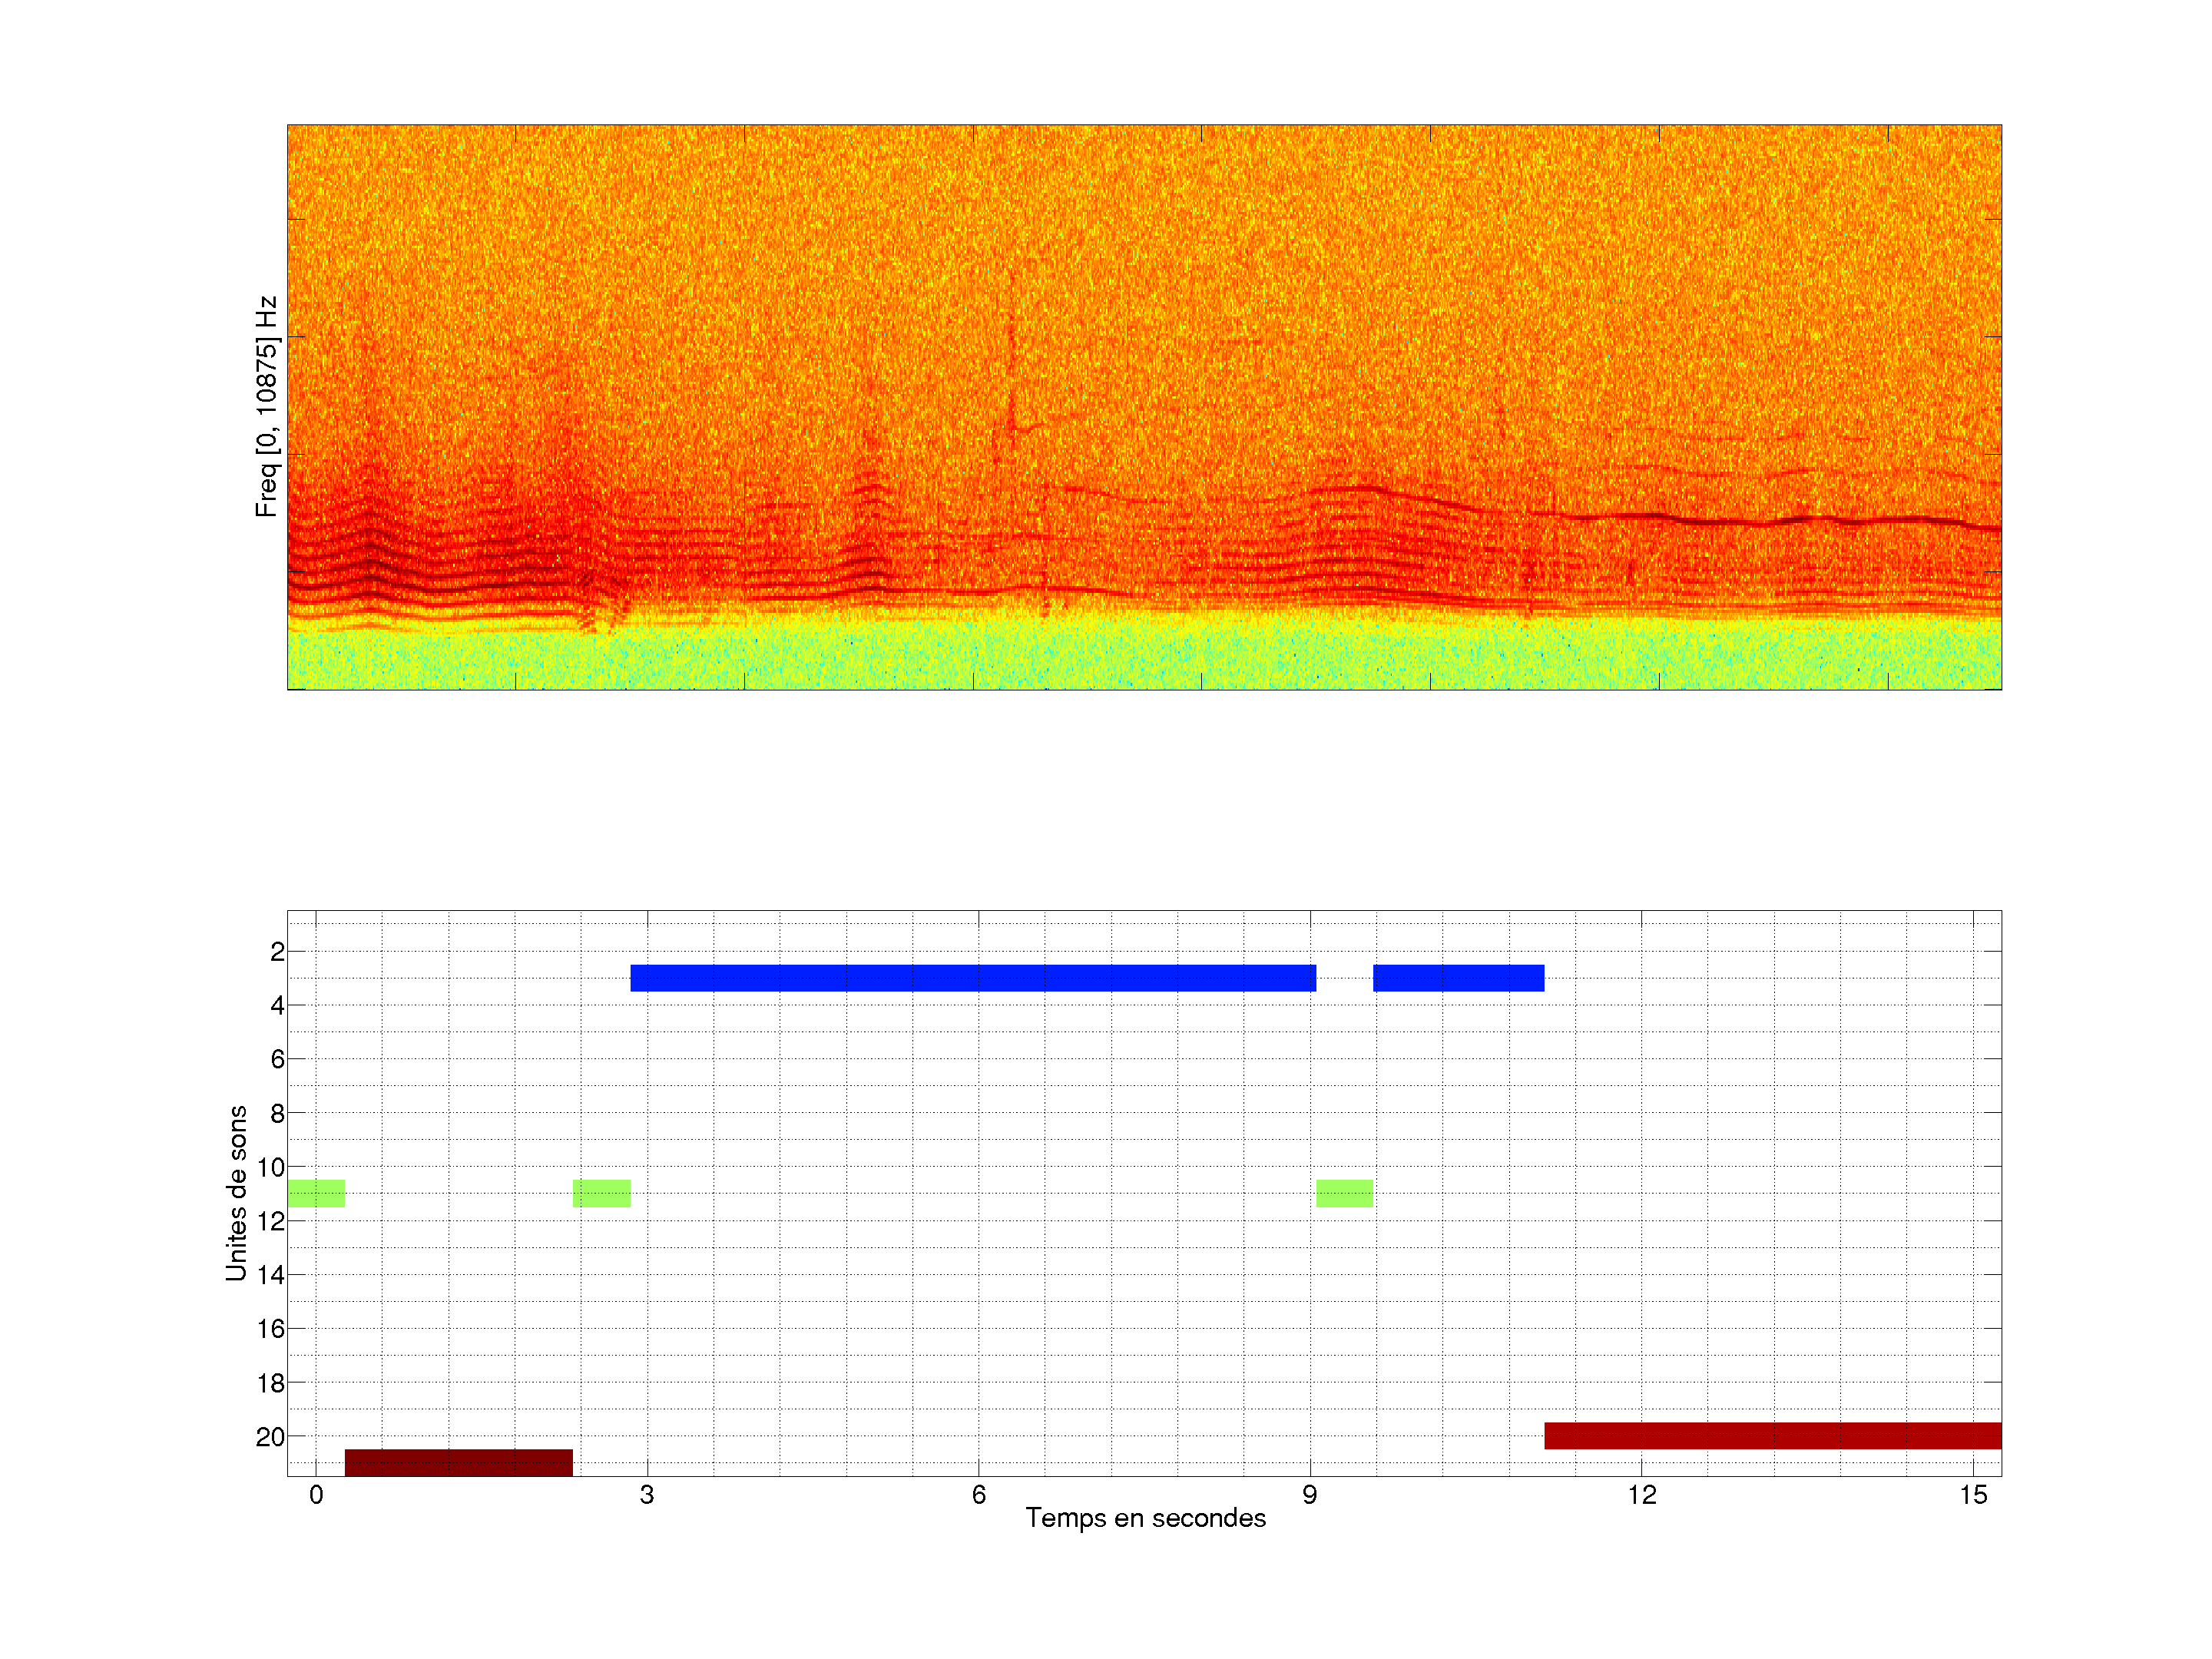Click the first light green bar at time 0
The width and height of the screenshot is (2212, 1659).
click(x=316, y=1193)
